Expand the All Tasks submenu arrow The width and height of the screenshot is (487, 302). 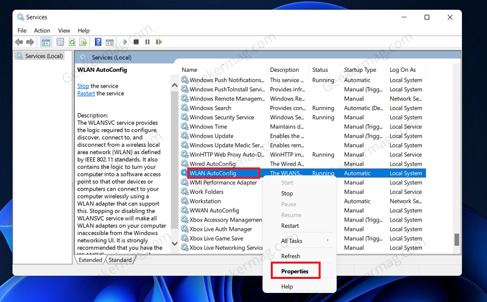tap(328, 241)
